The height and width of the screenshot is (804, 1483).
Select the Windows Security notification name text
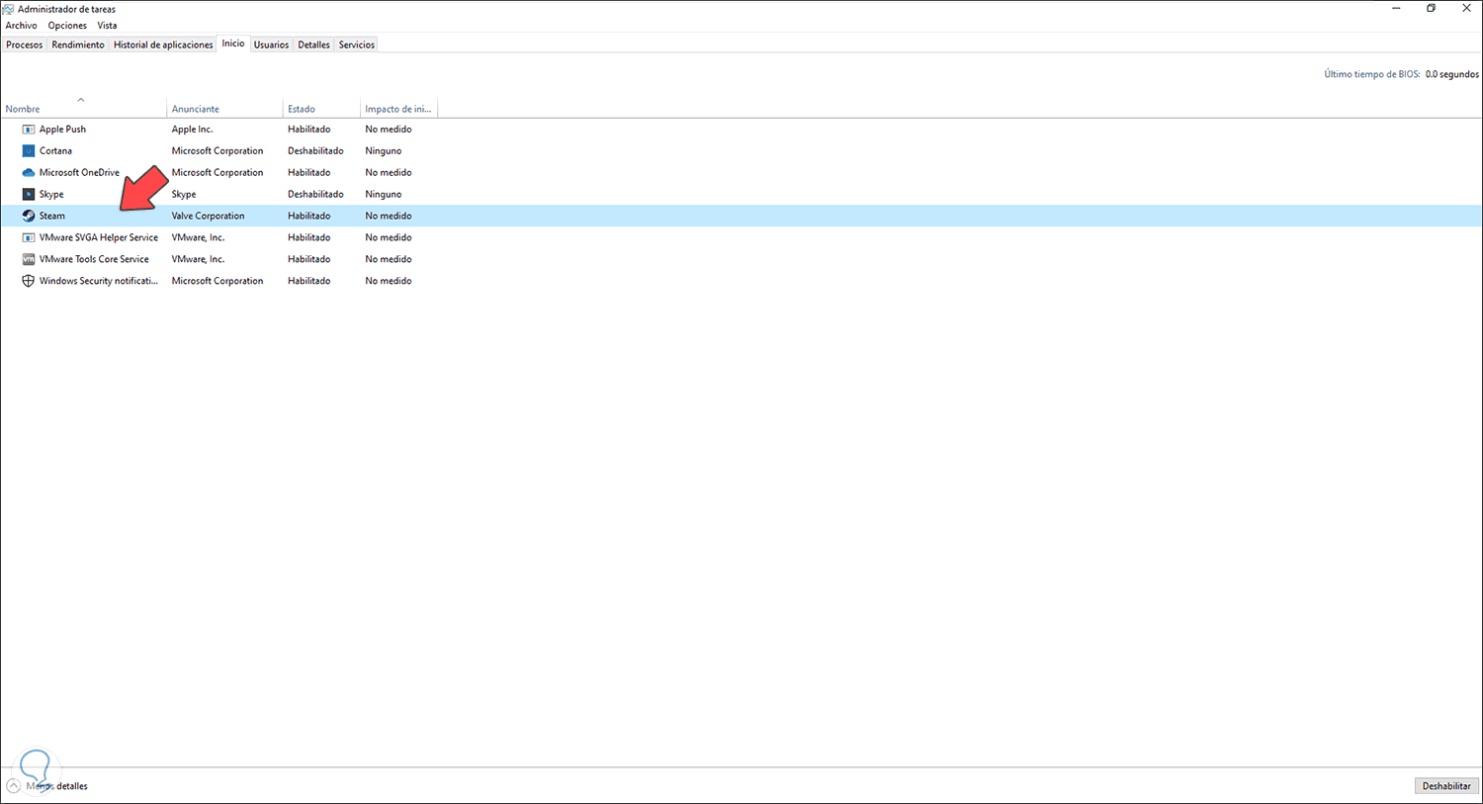[99, 281]
